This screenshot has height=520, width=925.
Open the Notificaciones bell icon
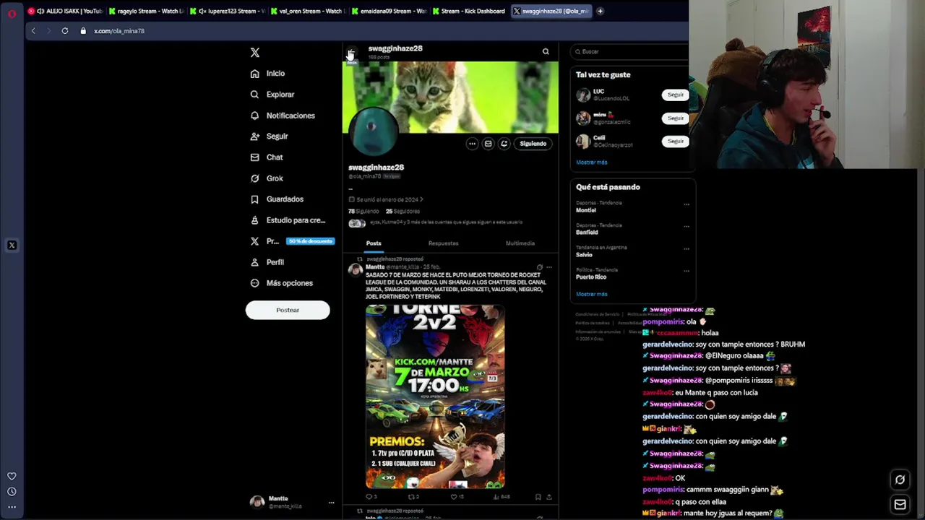coord(254,116)
